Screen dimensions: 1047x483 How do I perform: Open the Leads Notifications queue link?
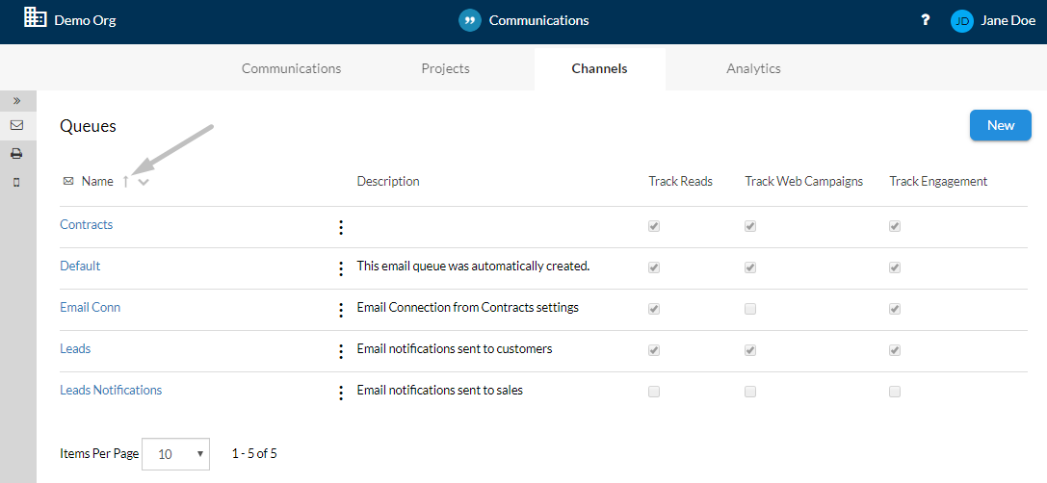(111, 391)
